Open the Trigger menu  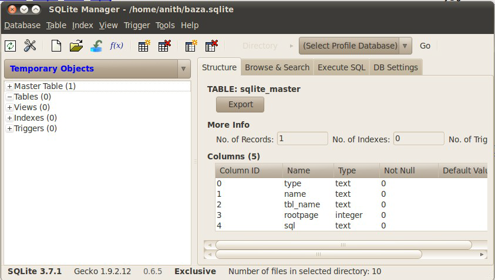coord(137,25)
